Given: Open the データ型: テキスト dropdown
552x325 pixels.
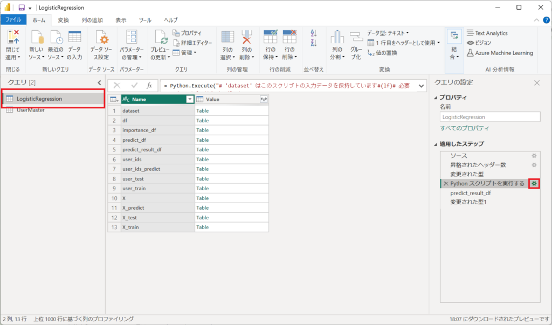Looking at the screenshot, I should tap(388, 33).
